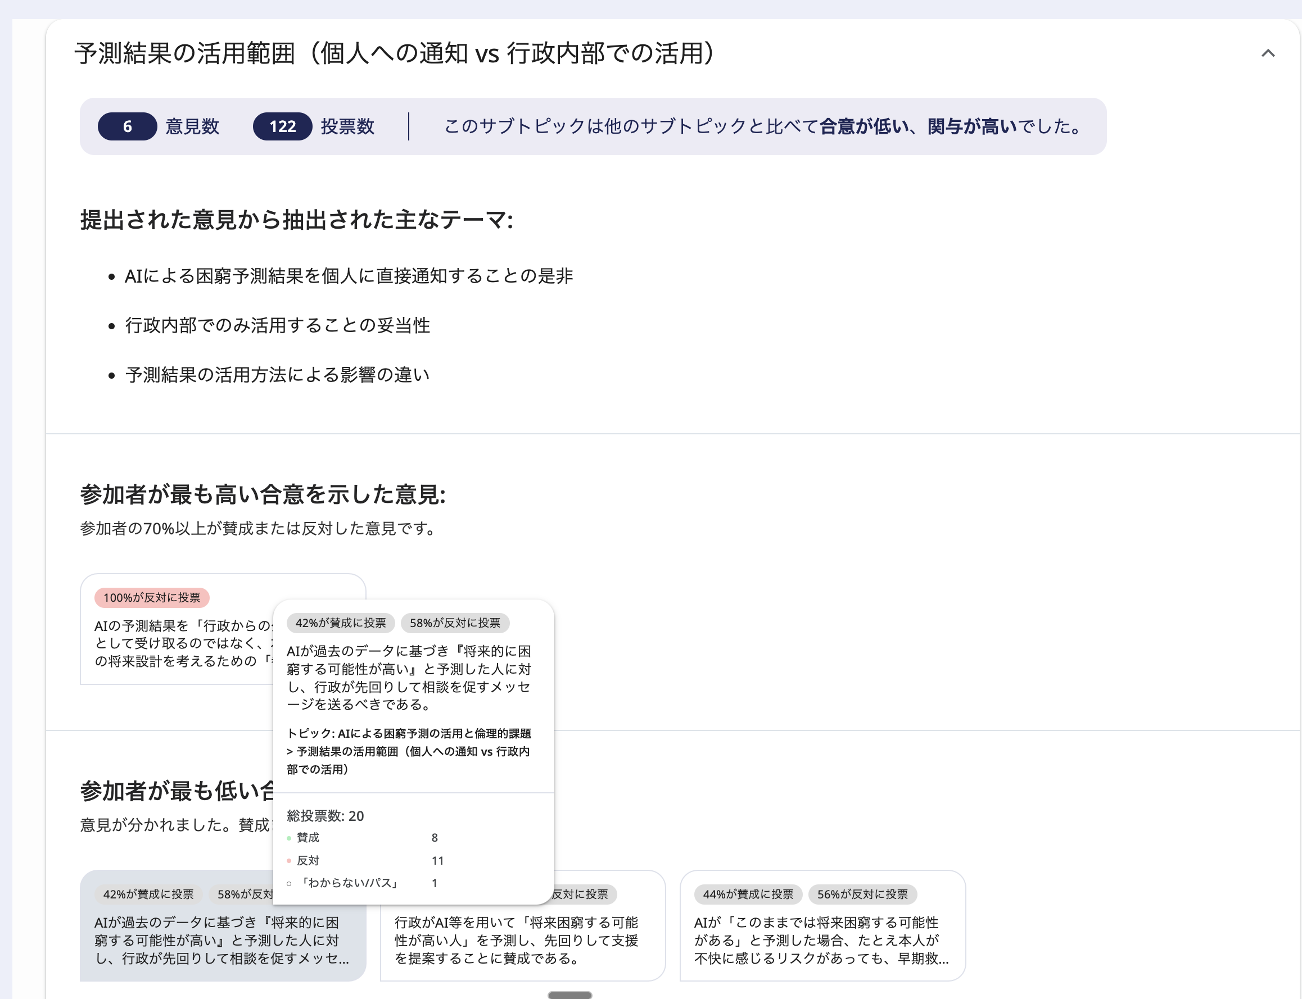Click the 参加者の70%以上が賛成 description text

pos(258,529)
